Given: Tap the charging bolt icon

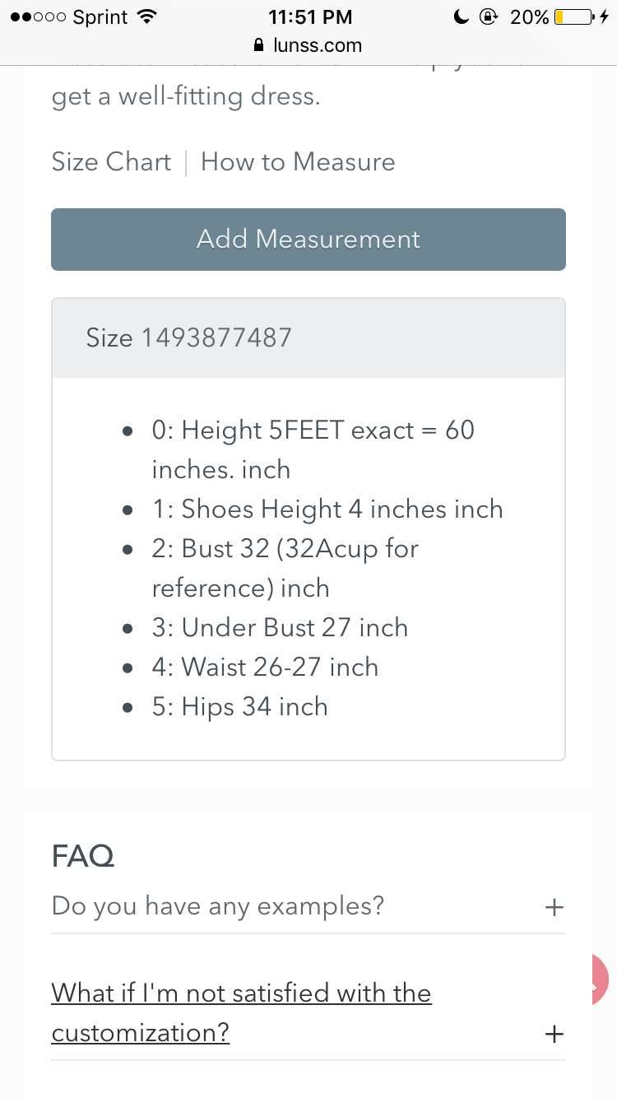Looking at the screenshot, I should point(605,16).
